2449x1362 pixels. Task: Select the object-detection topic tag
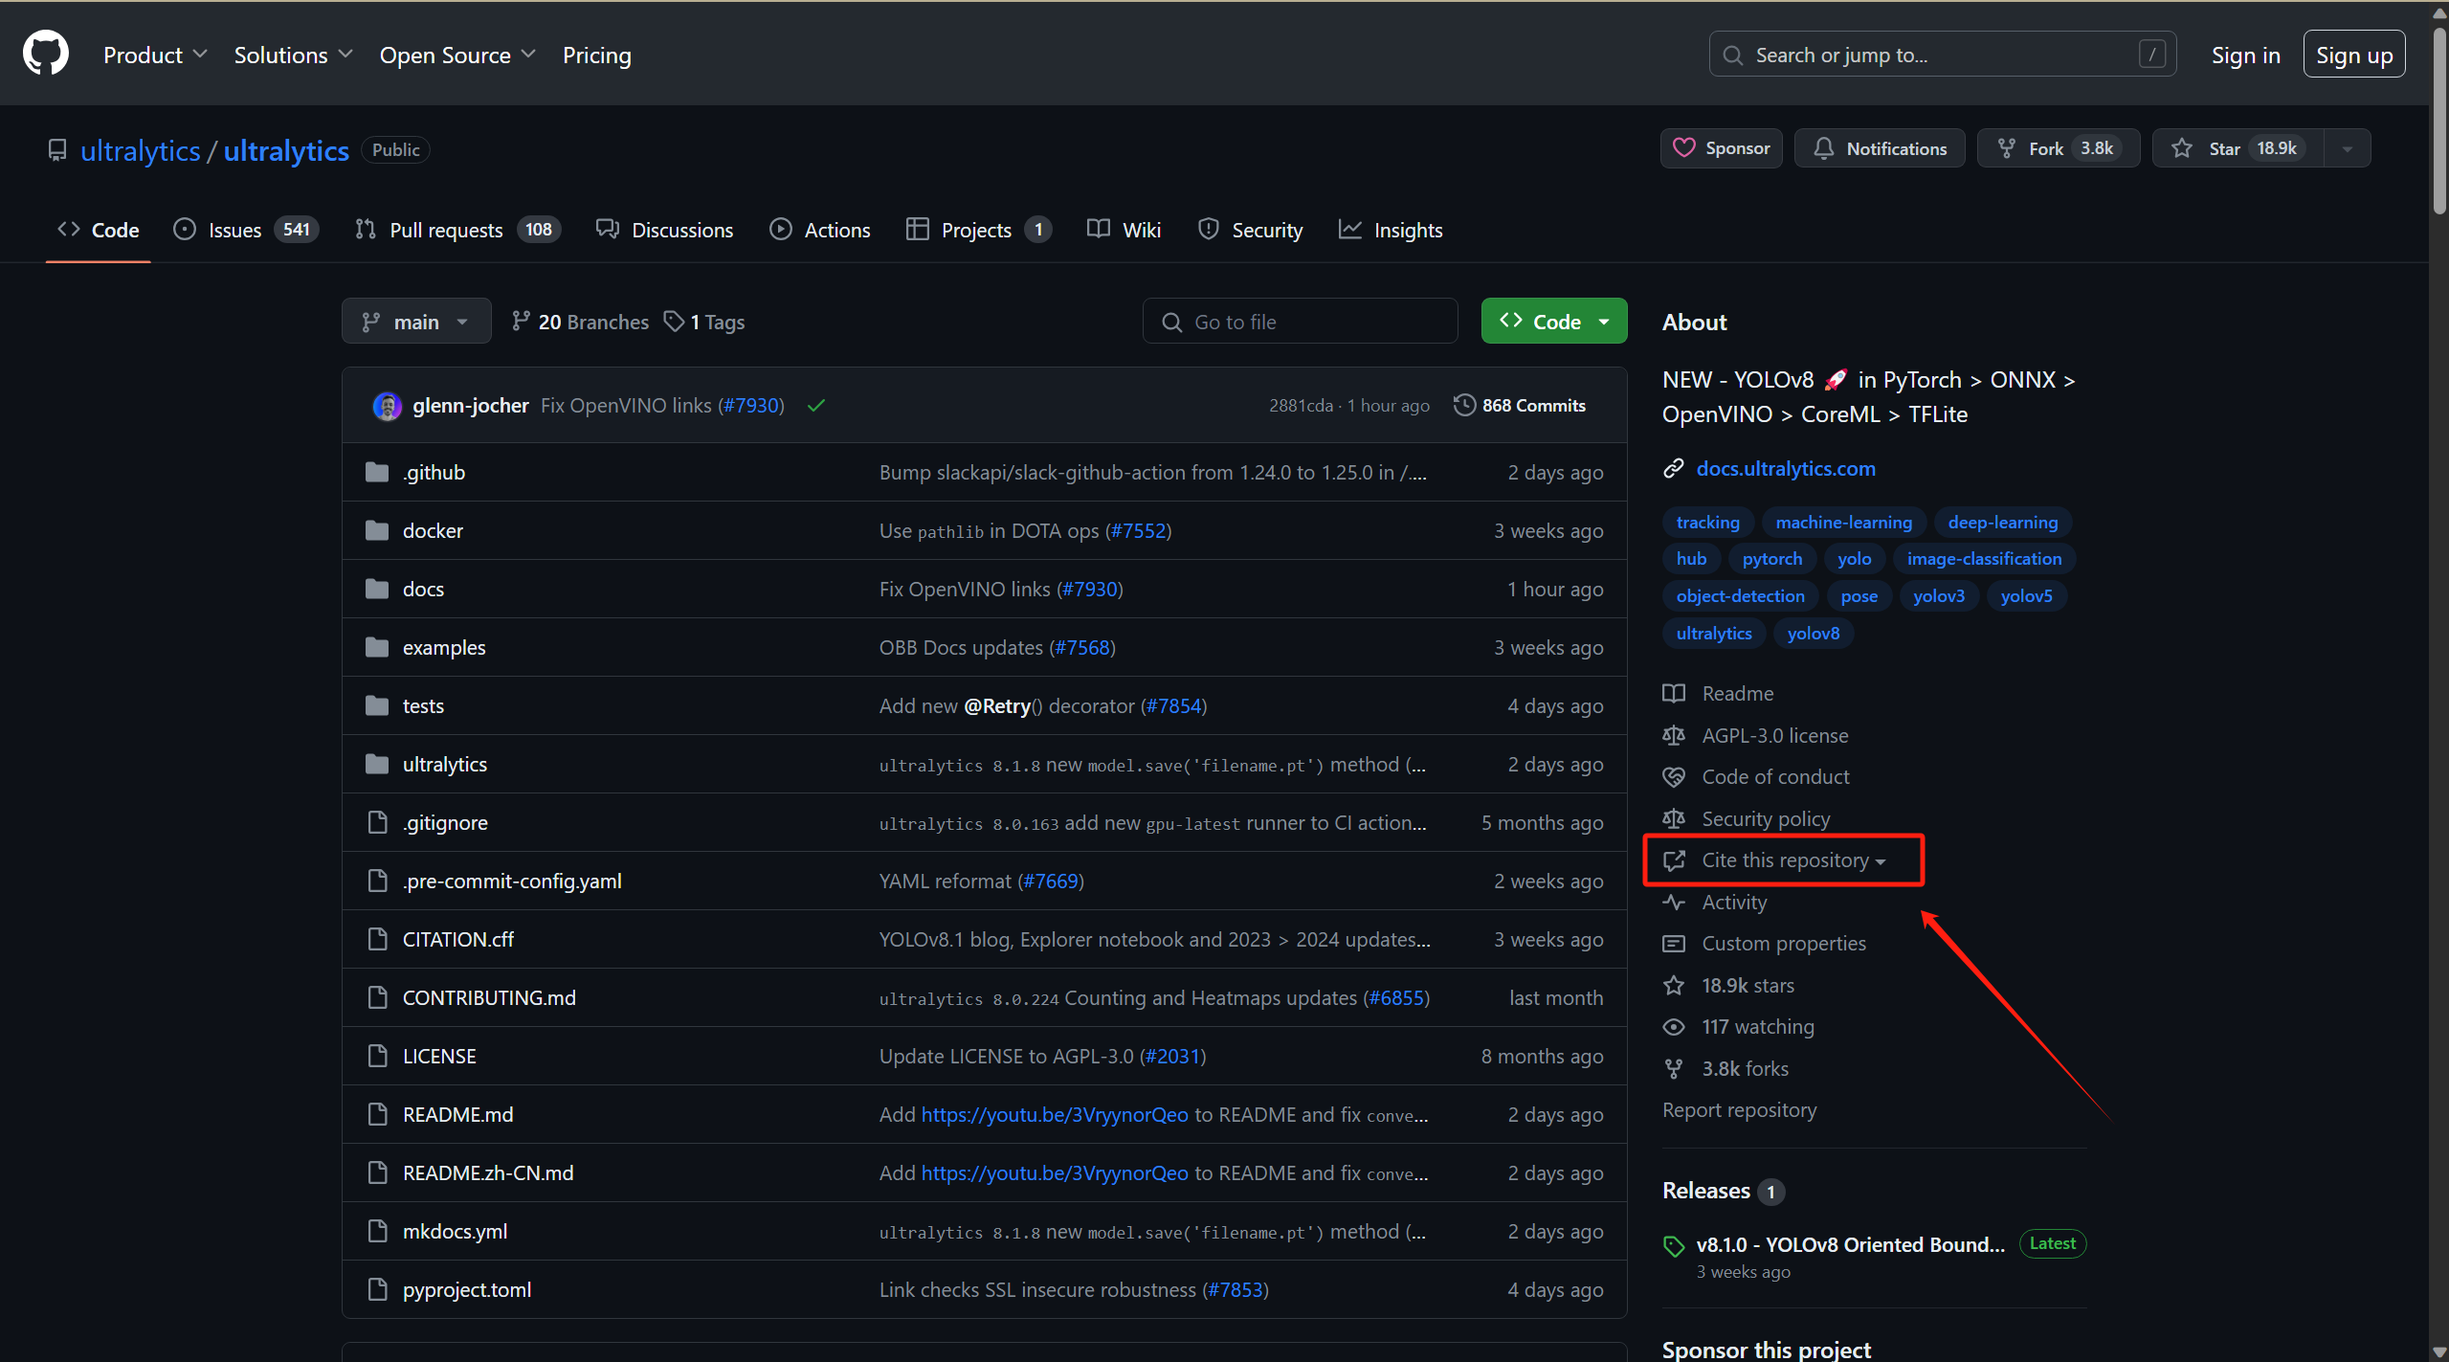point(1740,595)
